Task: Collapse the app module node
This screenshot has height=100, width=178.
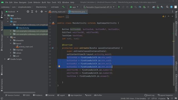Action: pos(5,15)
